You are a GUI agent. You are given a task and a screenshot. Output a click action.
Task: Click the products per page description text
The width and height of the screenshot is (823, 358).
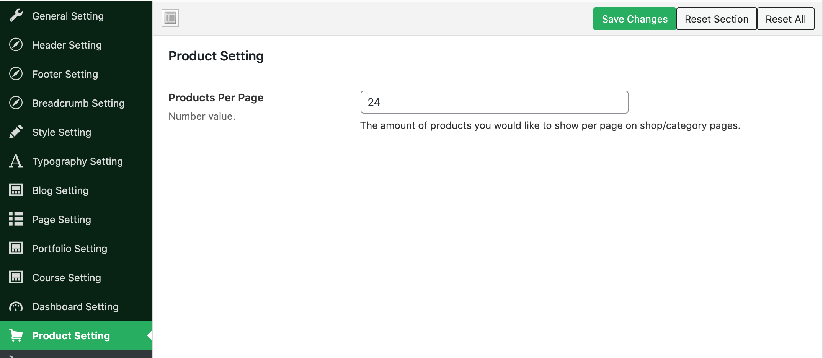pos(550,125)
